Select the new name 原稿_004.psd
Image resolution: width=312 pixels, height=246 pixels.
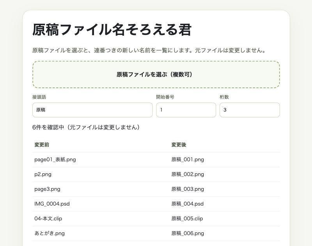[x=188, y=204]
